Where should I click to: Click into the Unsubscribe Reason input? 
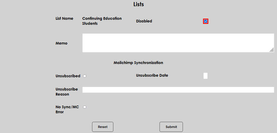(178, 90)
